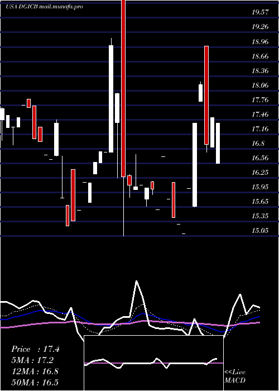
Task: Click the '5MA : 17.2' readout
Action: (32, 360)
